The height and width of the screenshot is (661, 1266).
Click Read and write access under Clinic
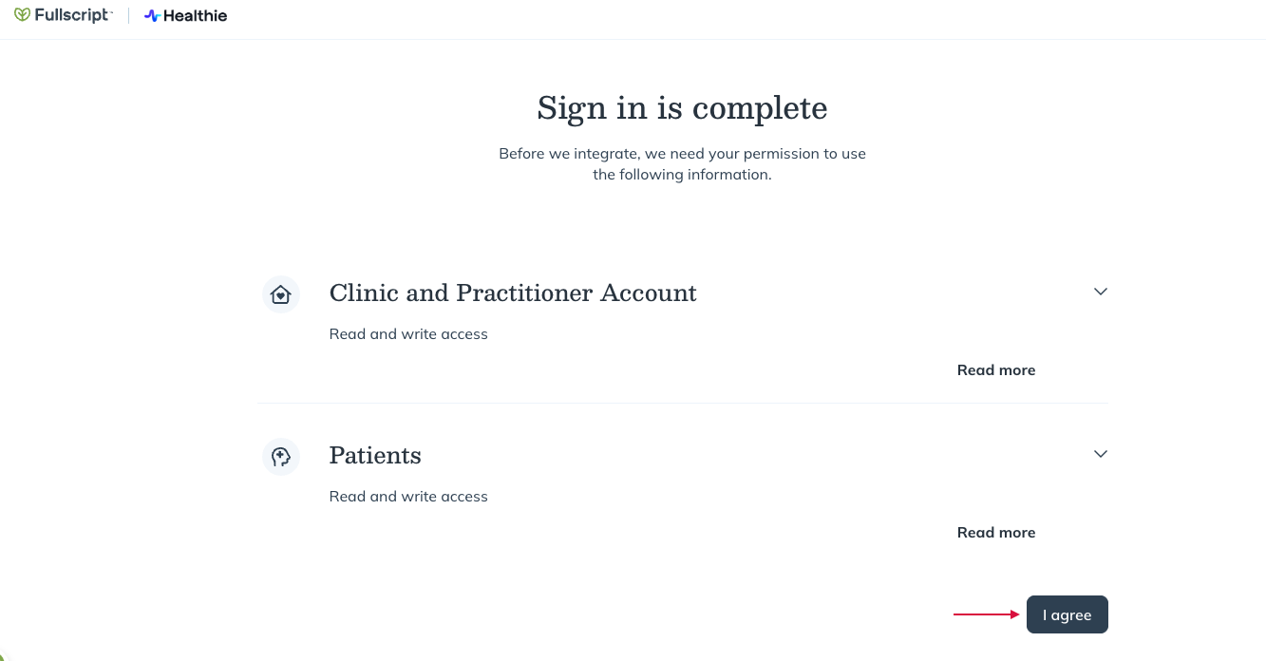tap(408, 334)
